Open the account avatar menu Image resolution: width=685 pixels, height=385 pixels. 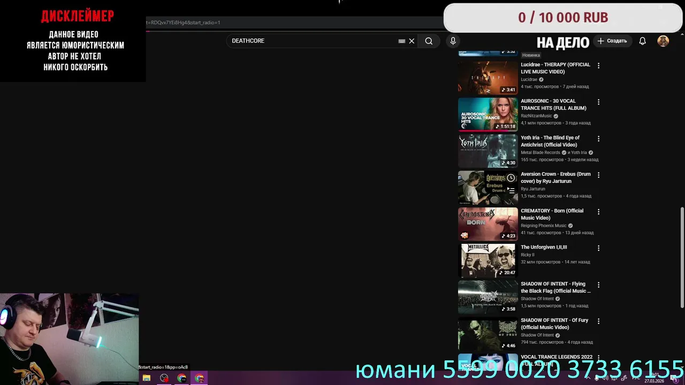[x=663, y=41]
